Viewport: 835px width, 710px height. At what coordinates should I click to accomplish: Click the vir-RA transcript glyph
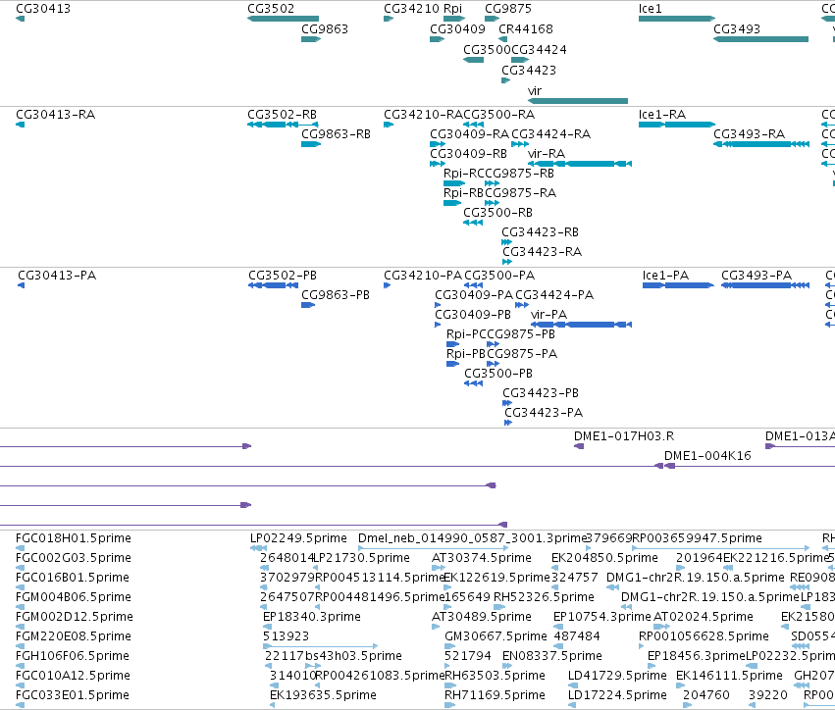point(580,164)
